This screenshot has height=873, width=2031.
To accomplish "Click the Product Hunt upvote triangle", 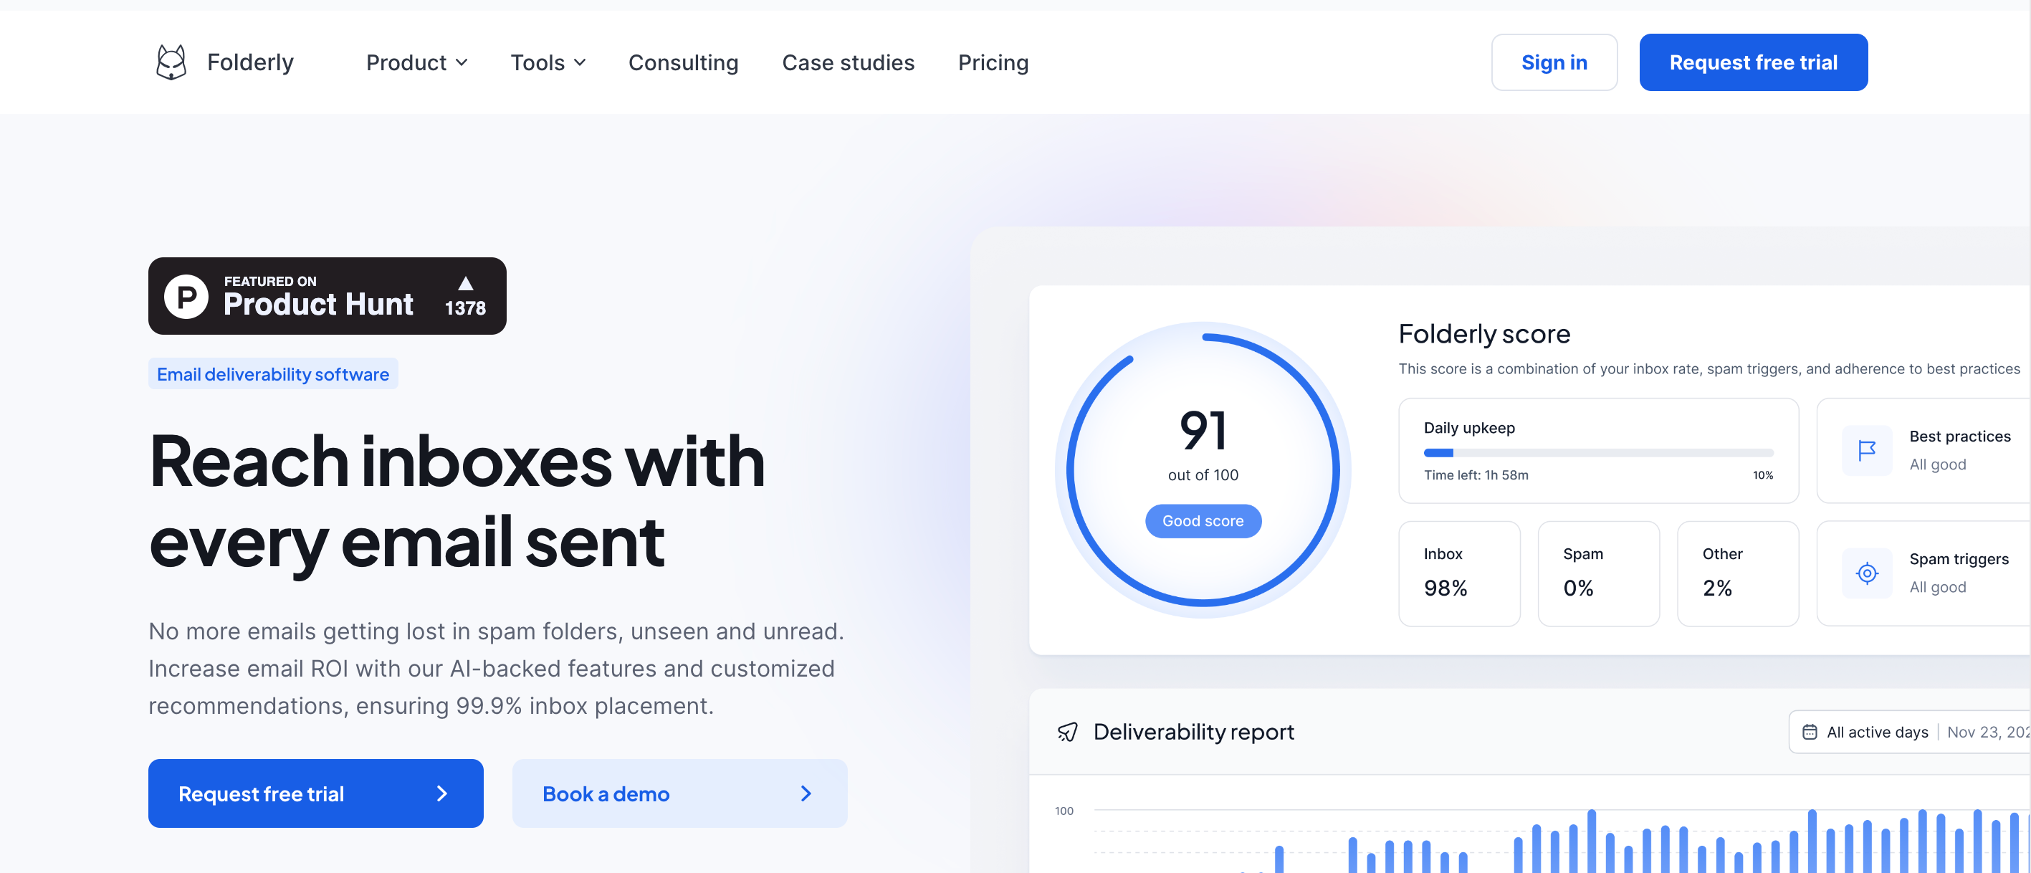I will click(465, 283).
